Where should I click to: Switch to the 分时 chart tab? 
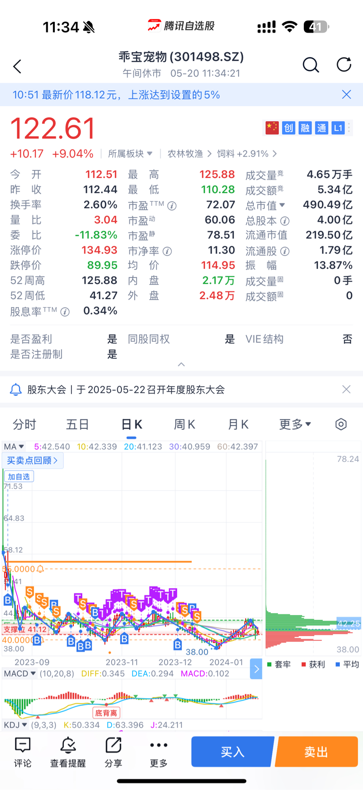[x=24, y=424]
